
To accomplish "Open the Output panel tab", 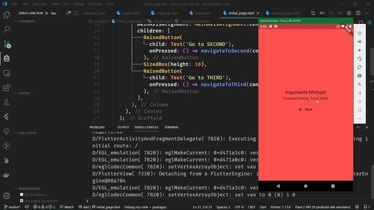I will (123, 127).
